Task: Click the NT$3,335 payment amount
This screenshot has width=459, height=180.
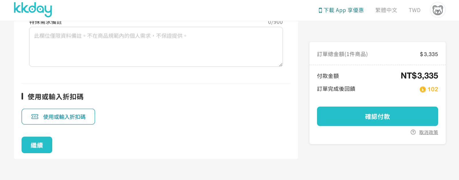Action: click(x=419, y=76)
